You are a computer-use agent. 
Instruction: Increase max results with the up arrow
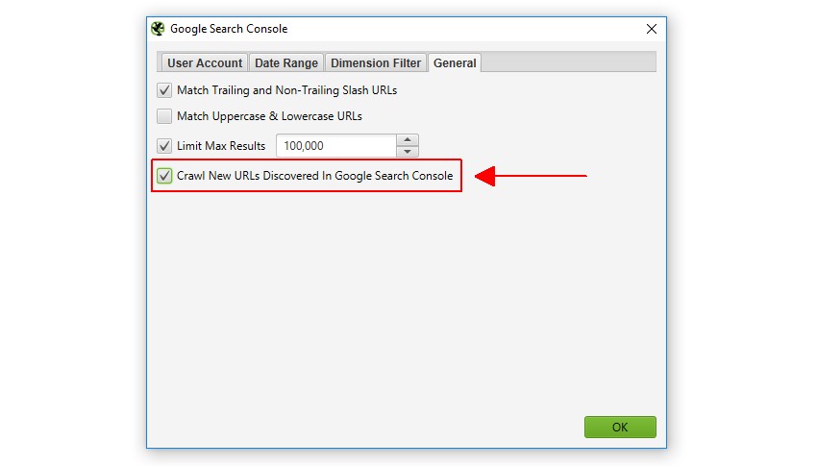tap(408, 140)
